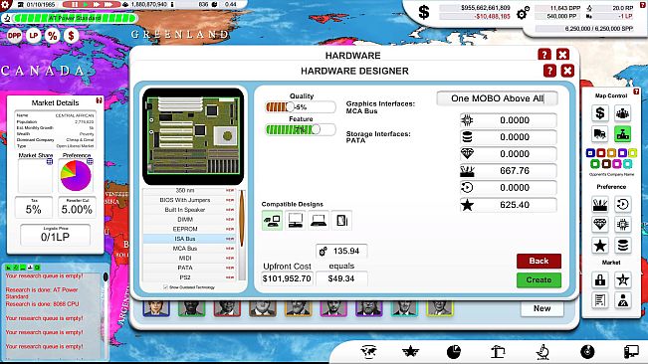Click the percent (%) round button
The height and width of the screenshot is (364, 648).
click(x=52, y=36)
